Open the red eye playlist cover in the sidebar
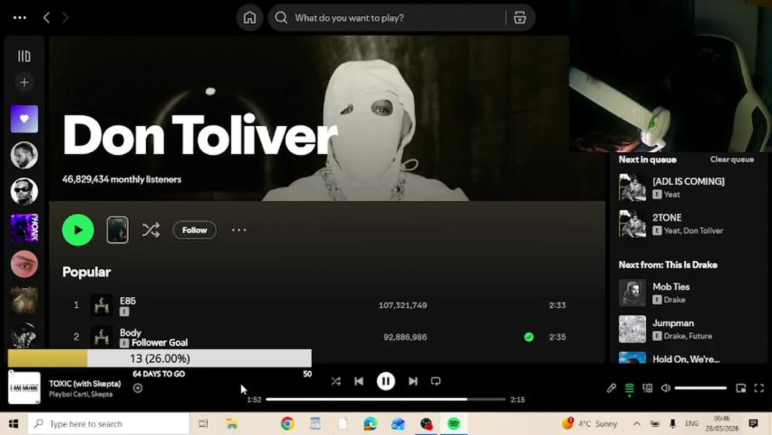Viewport: 772px width, 435px height. 24,264
